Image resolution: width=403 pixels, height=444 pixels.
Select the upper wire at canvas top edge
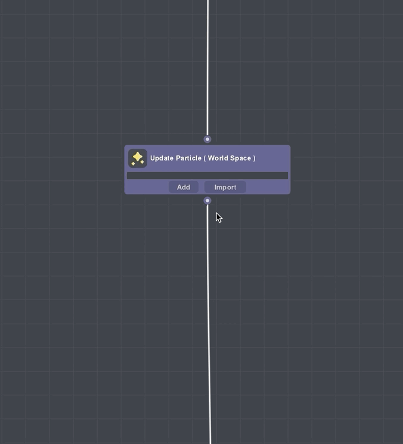(x=207, y=5)
